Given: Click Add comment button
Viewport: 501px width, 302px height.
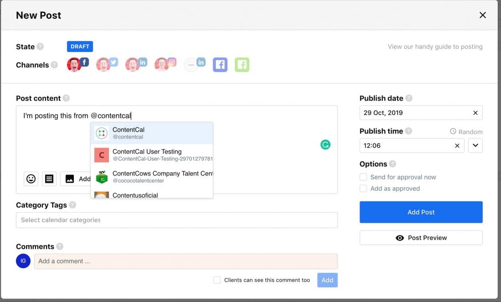Looking at the screenshot, I should tap(327, 280).
